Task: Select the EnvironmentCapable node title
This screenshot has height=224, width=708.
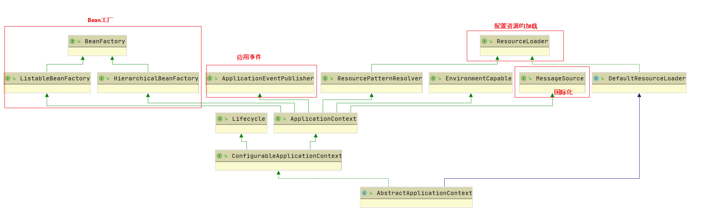Action: (x=478, y=78)
